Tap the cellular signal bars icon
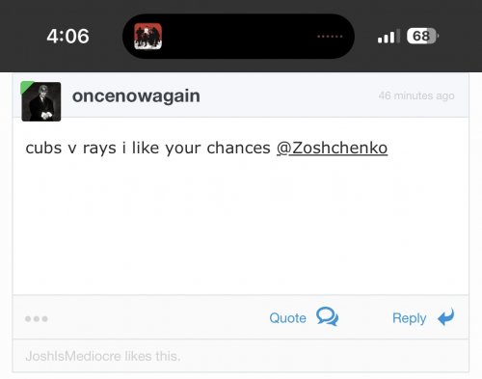This screenshot has height=379, width=482. [x=388, y=36]
